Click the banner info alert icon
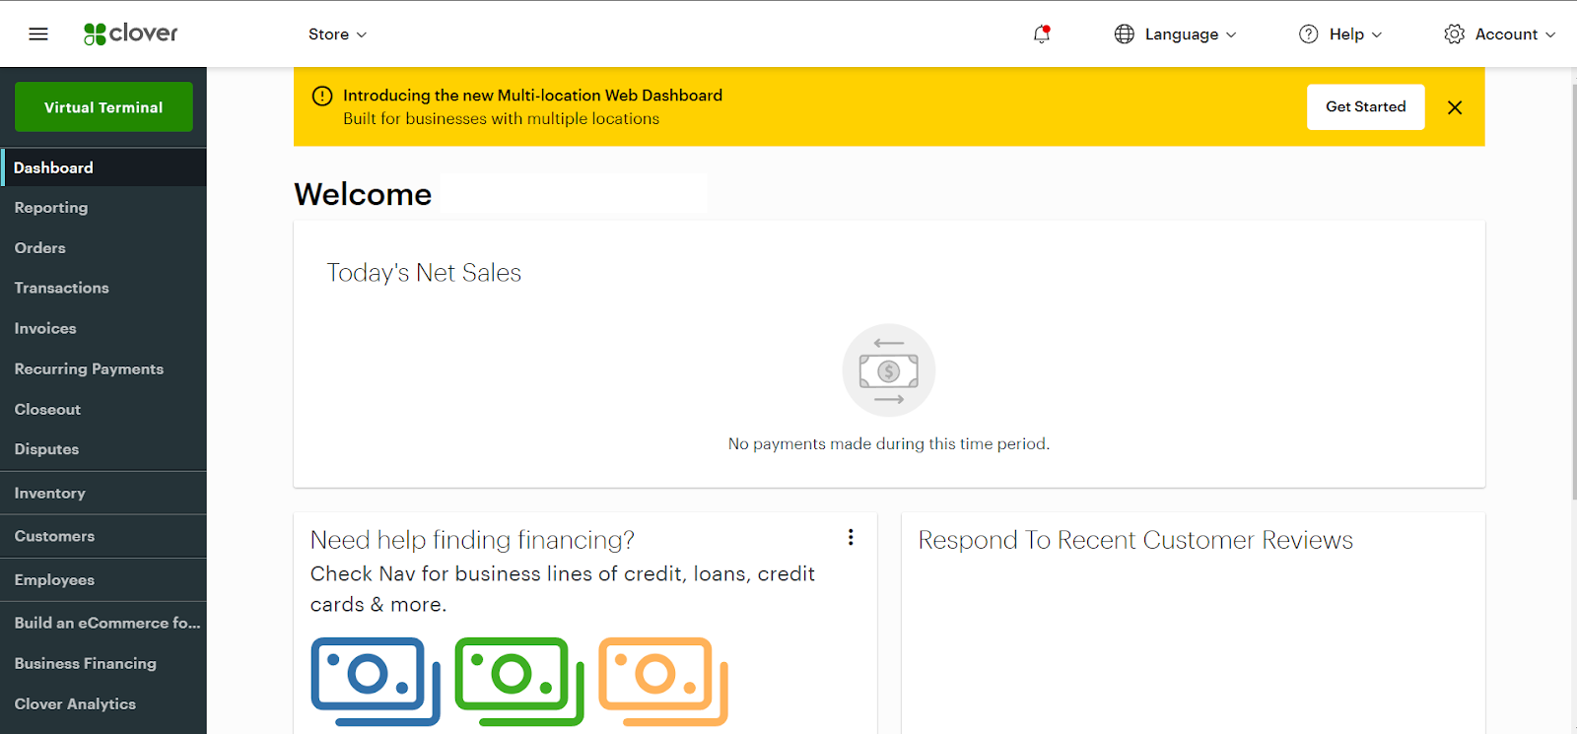The height and width of the screenshot is (734, 1577). click(322, 97)
